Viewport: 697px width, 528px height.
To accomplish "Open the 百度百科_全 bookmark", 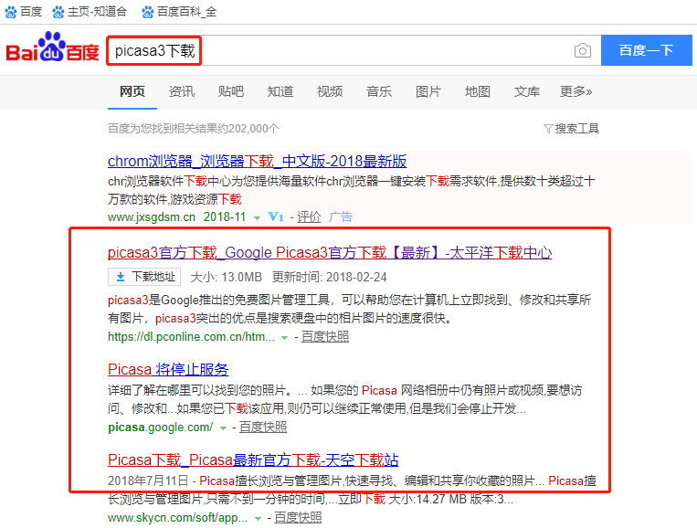I will tap(179, 12).
